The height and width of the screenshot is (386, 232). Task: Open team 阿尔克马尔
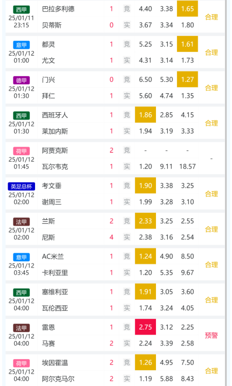[58, 379]
